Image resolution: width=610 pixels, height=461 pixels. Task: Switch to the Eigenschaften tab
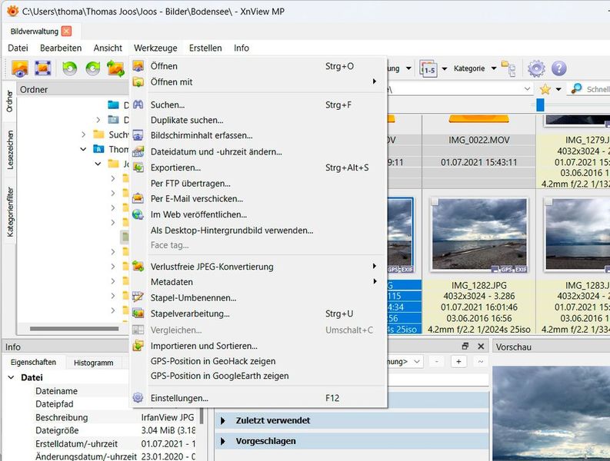[x=33, y=363]
